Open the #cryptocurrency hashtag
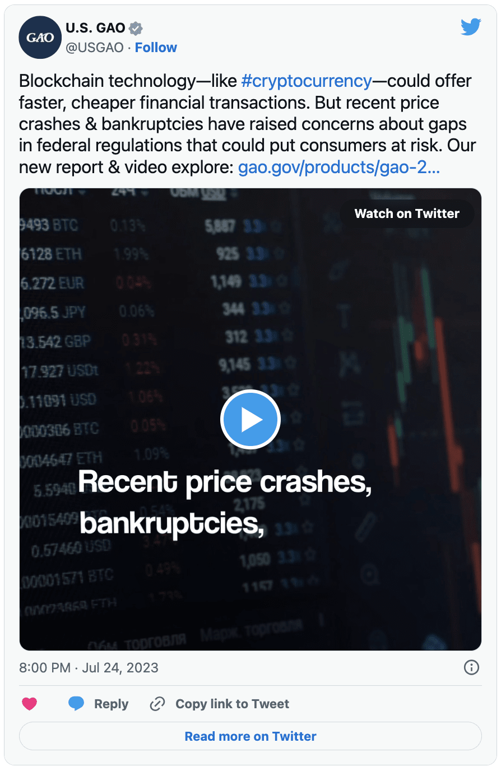Image resolution: width=501 pixels, height=771 pixels. [x=307, y=81]
